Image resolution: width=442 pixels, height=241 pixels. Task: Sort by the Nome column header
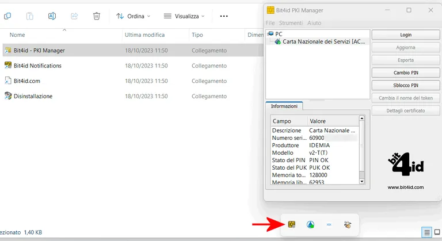click(x=17, y=35)
